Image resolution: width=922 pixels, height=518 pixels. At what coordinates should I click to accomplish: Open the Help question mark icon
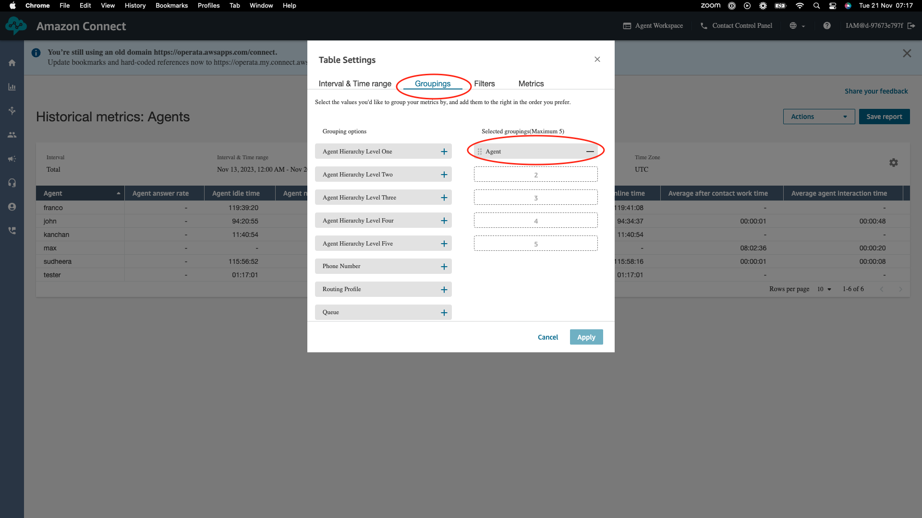pyautogui.click(x=827, y=26)
